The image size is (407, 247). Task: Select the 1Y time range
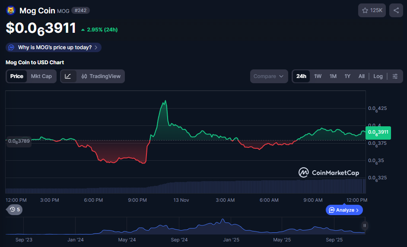(x=347, y=76)
